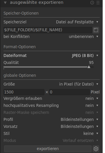Image resolution: width=105 pixels, height=153 pixels.
Task: Click the exportieren button
Action: click(x=48, y=149)
